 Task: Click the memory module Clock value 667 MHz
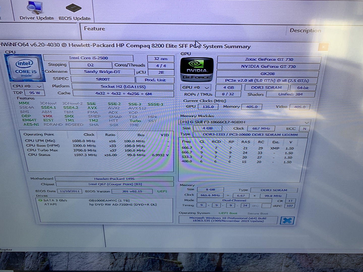tap(261, 128)
